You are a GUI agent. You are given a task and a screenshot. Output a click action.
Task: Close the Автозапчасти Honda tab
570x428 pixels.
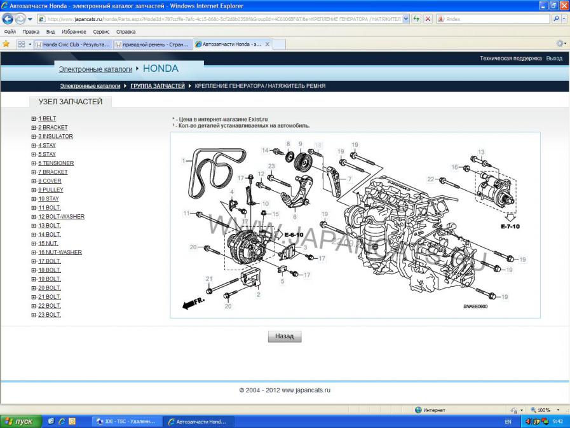pyautogui.click(x=267, y=44)
